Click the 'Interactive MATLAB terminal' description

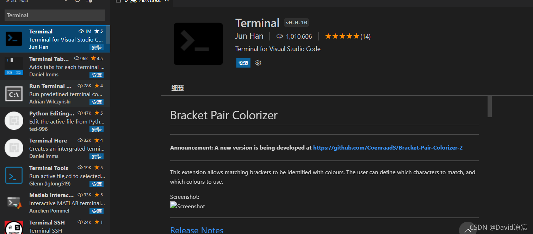[x=67, y=203]
